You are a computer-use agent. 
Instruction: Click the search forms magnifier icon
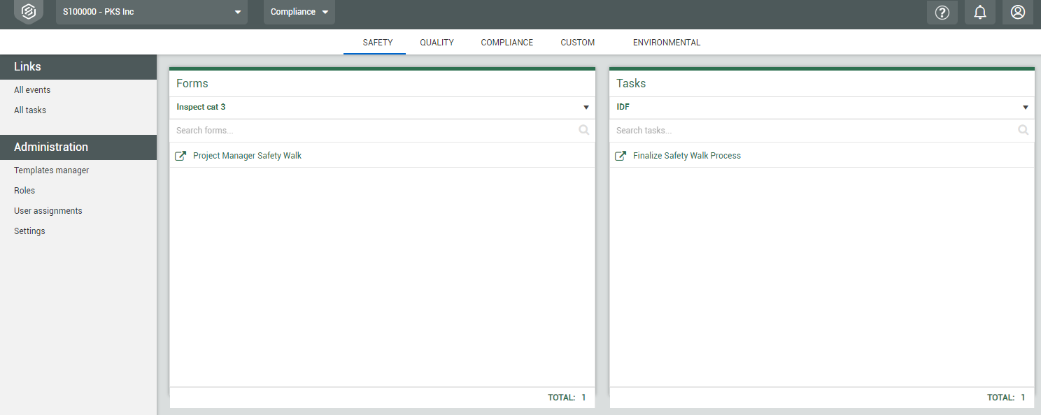coord(584,130)
